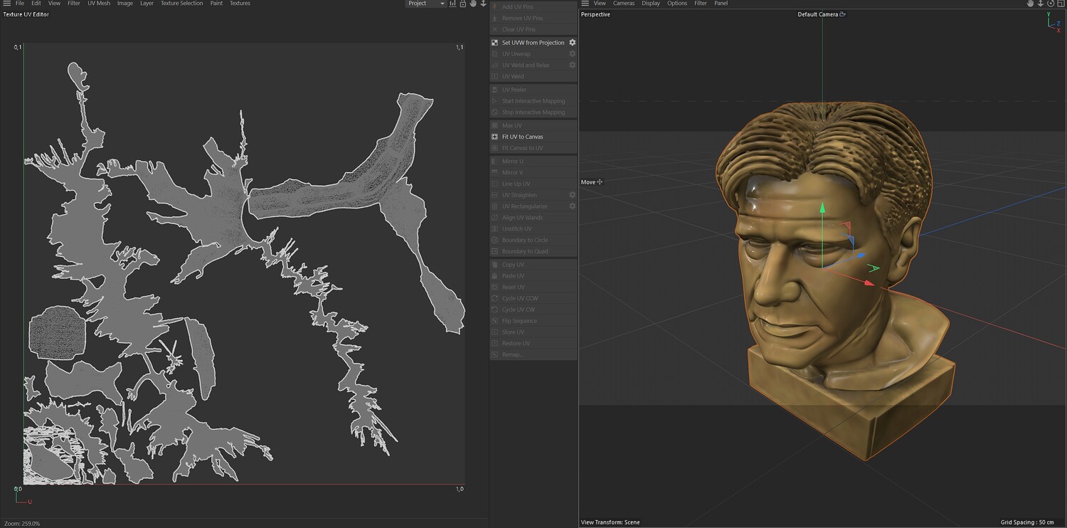Open the viewport Cameras menu
Screen dimensions: 1067x528
point(624,4)
